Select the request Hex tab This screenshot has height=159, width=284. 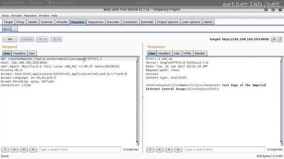(32, 53)
